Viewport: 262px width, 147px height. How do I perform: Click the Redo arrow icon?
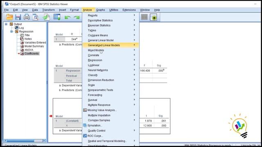pos(77,17)
